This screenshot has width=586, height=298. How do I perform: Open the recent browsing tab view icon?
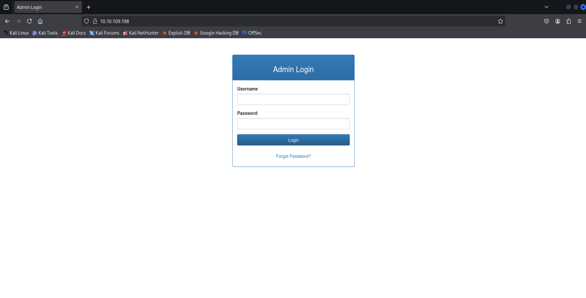[6, 7]
